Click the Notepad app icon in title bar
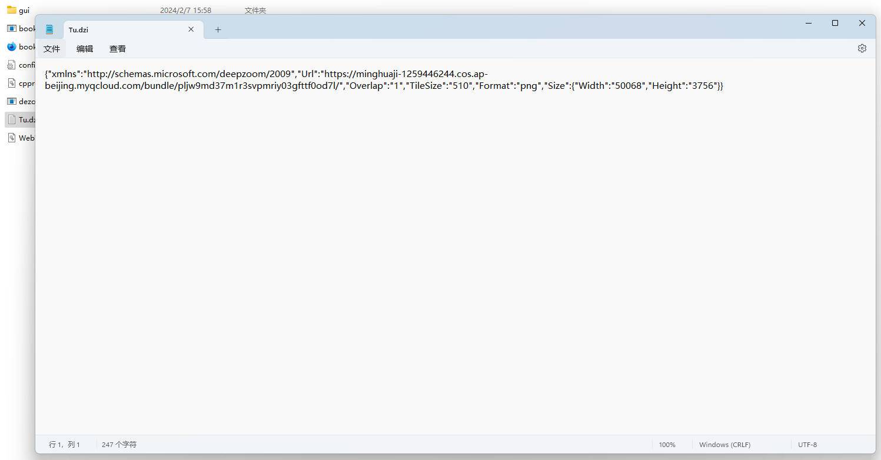This screenshot has height=460, width=881. (49, 29)
